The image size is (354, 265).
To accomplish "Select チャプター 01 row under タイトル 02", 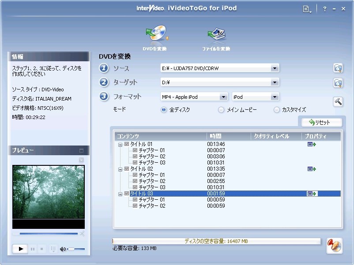I will tap(152, 175).
